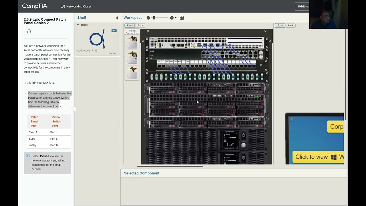Click the 'Supp' patch panel cell
366x206 pixels.
coord(37,139)
